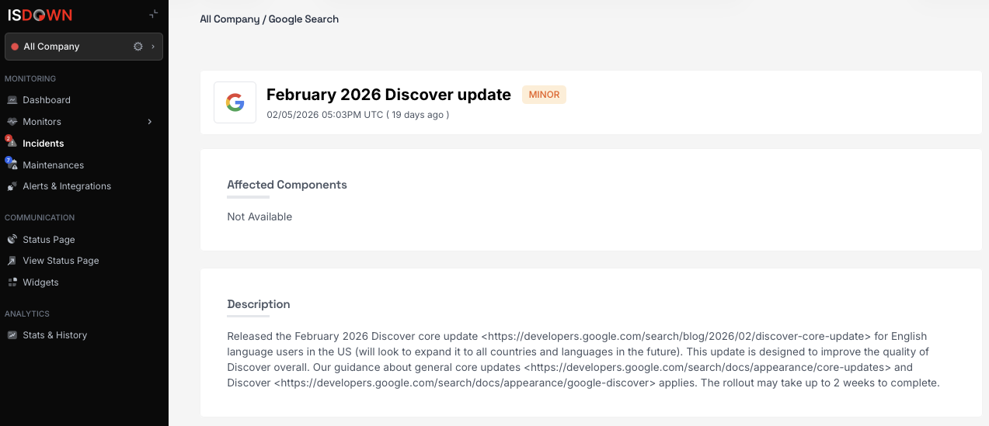The image size is (989, 426).
Task: Click the Alerts & Integrations icon
Action: (12, 186)
